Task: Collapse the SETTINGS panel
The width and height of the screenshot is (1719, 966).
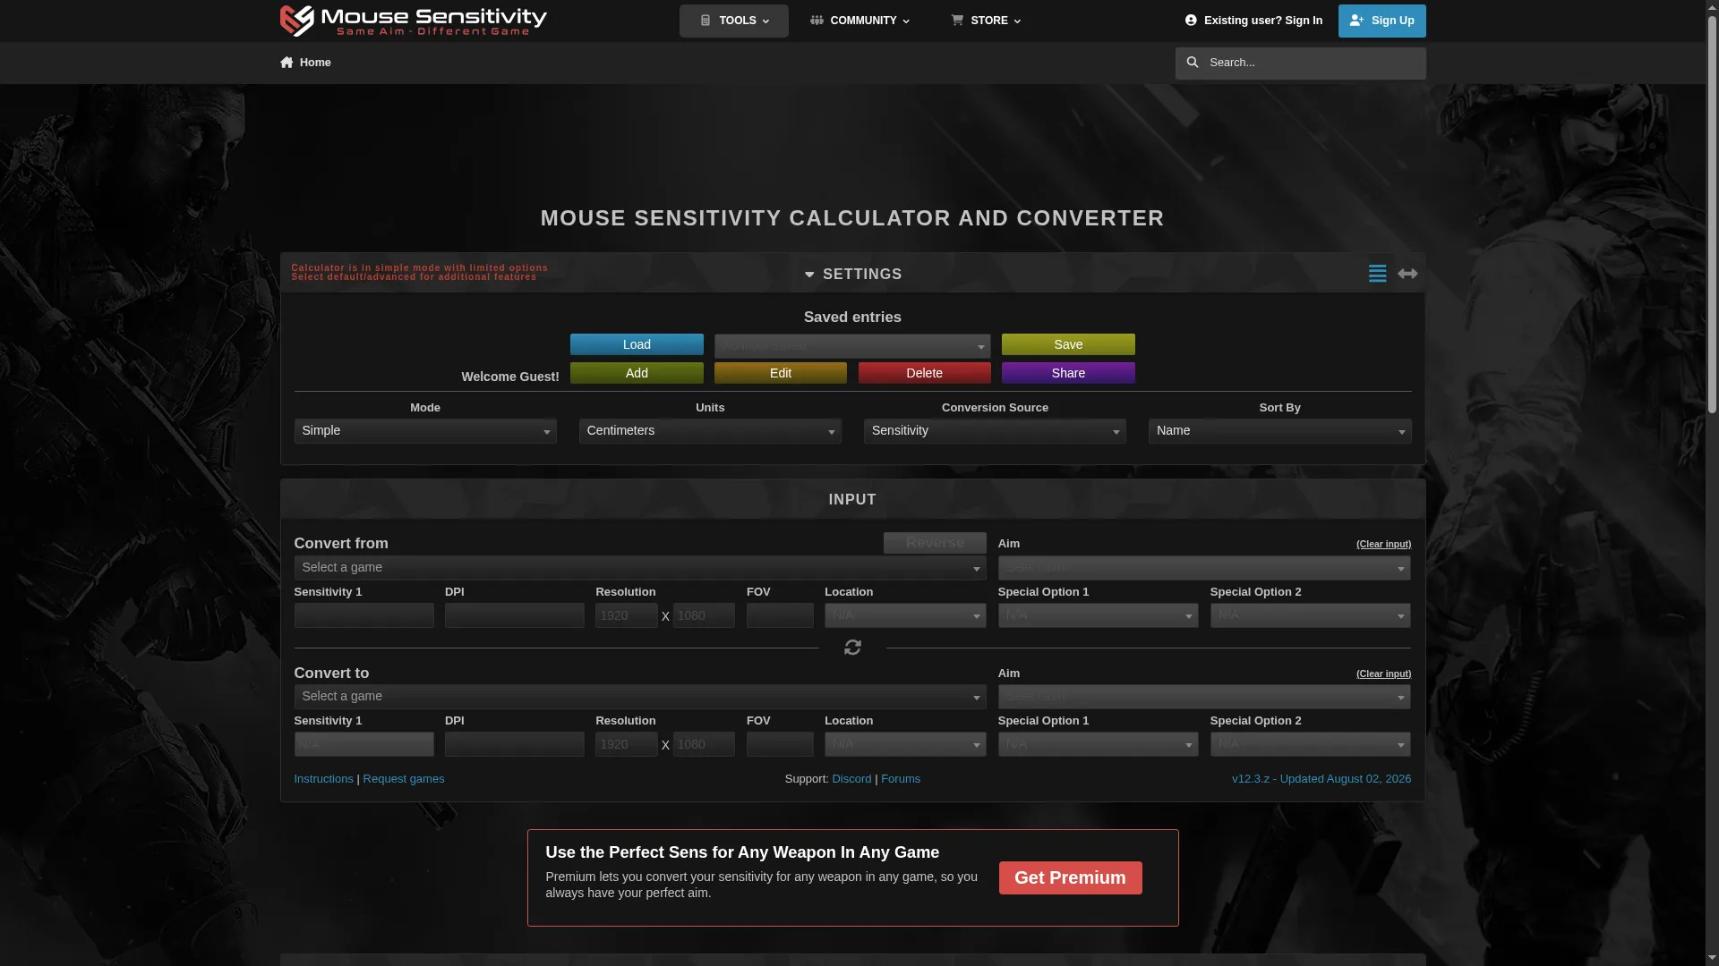Action: 852,274
